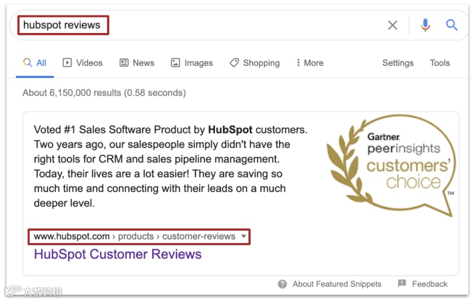
Task: Click the feedback flag icon
Action: [x=402, y=283]
